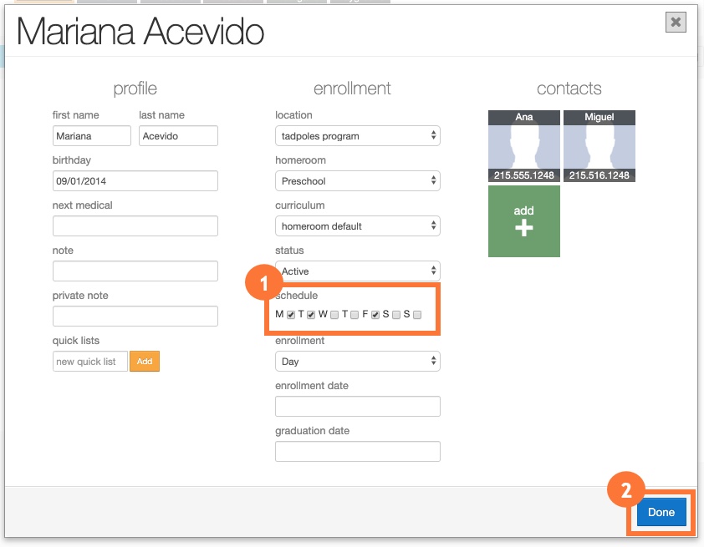Open the curriculum dropdown
This screenshot has height=547, width=704.
[357, 226]
